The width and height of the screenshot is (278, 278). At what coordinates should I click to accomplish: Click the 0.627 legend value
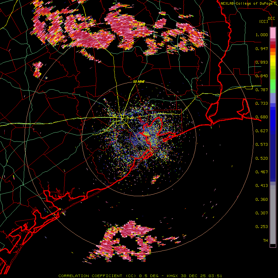(262, 131)
